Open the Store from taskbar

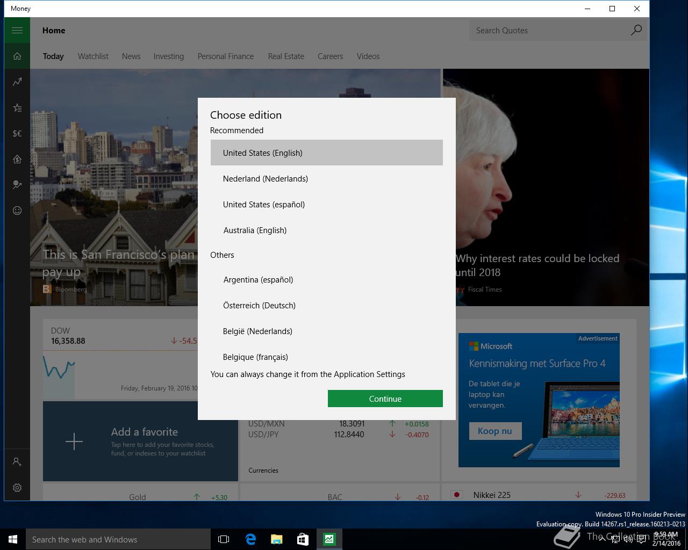(303, 539)
